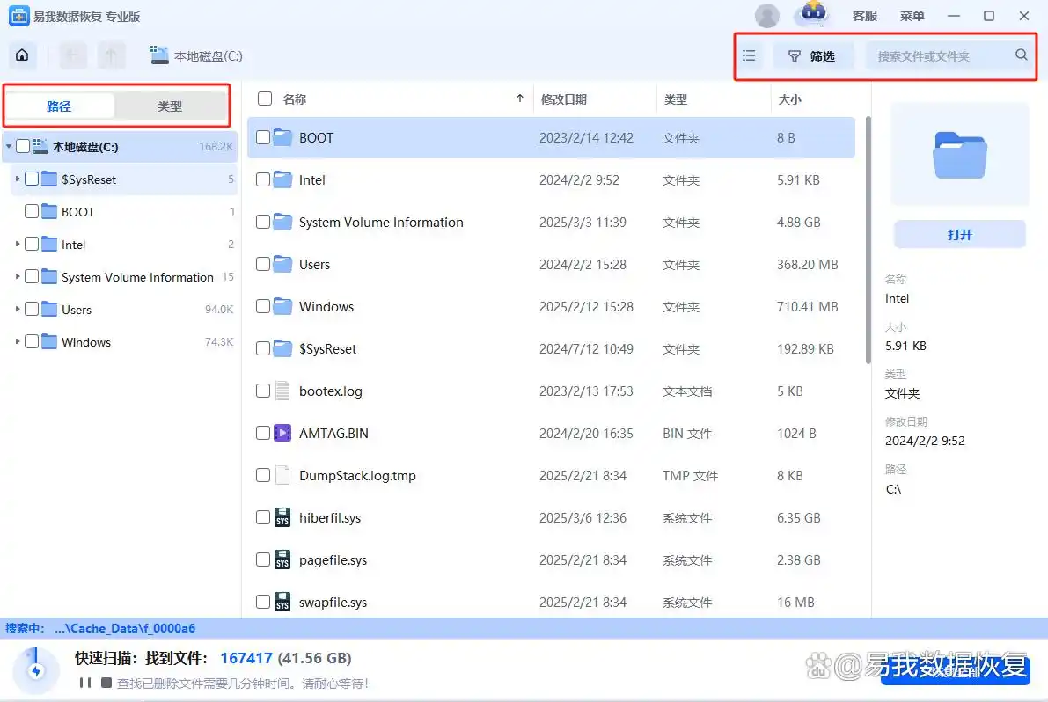Click the magnifier search icon
The height and width of the screenshot is (702, 1048).
pyautogui.click(x=1021, y=55)
